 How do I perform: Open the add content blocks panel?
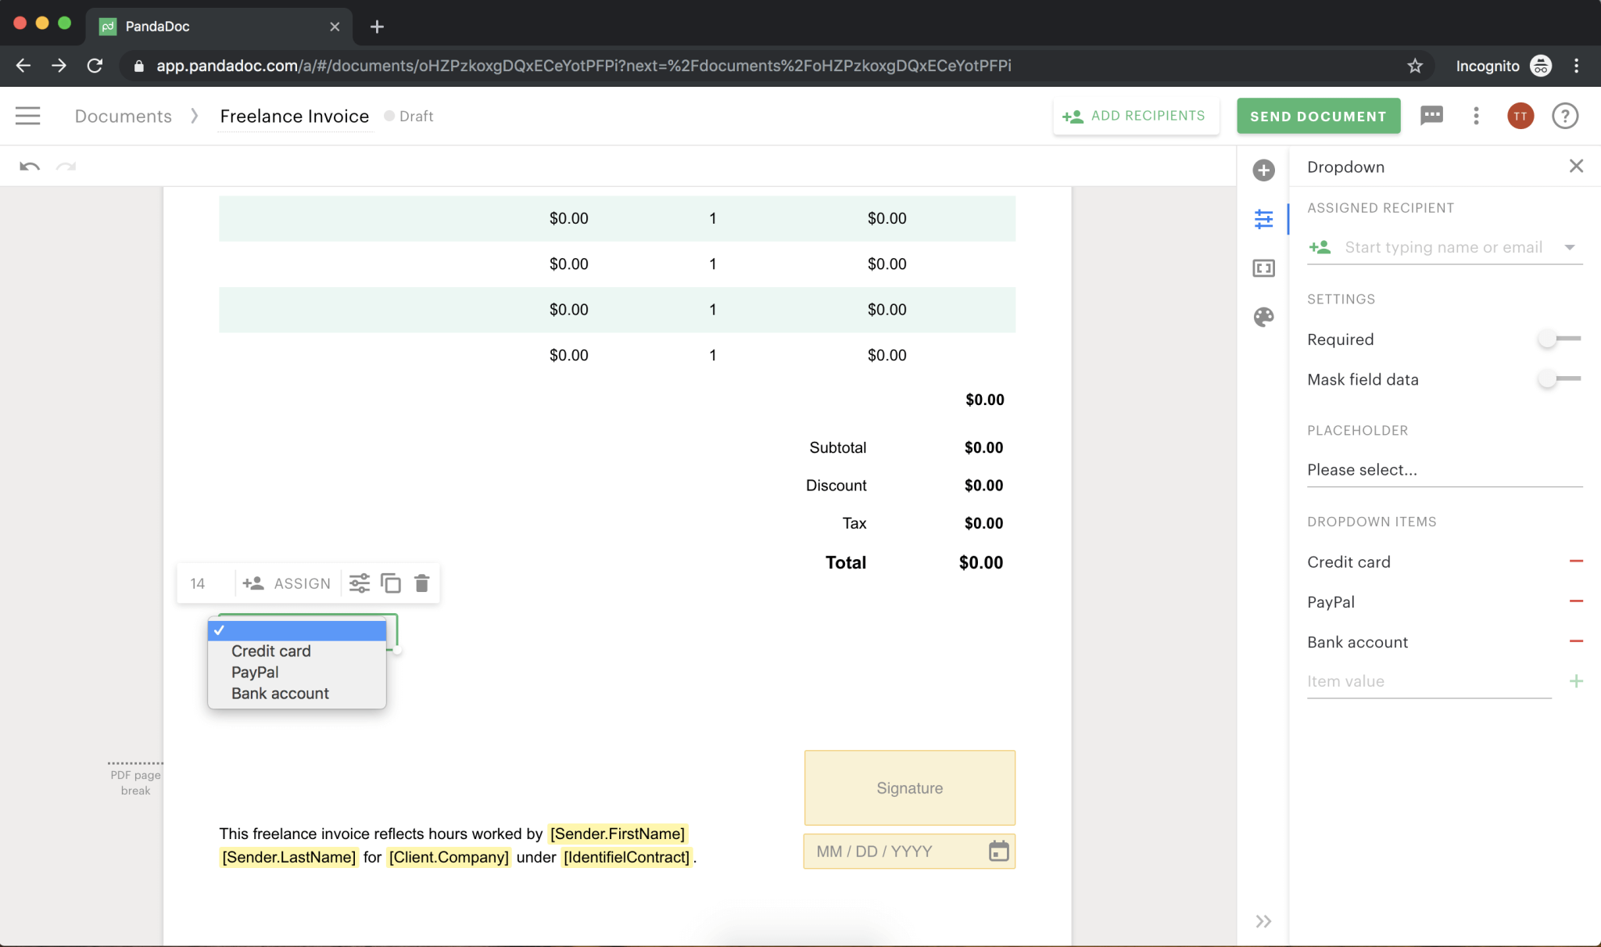(1263, 170)
